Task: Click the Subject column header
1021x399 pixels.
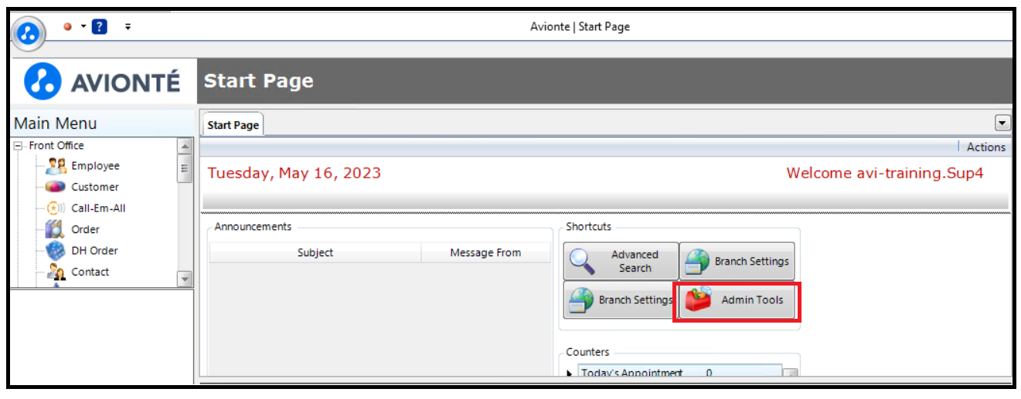Action: pyautogui.click(x=315, y=252)
